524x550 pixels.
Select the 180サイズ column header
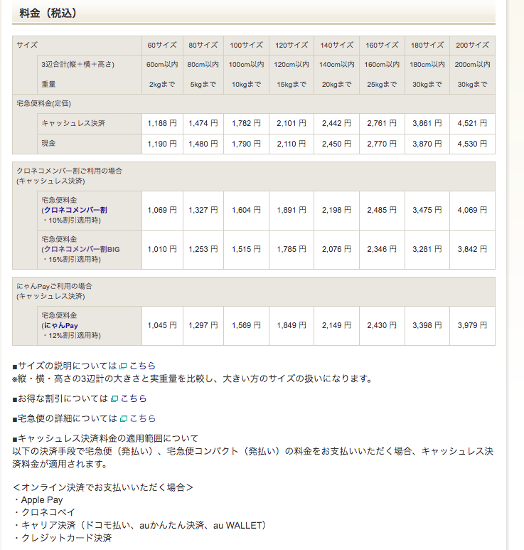click(x=427, y=46)
